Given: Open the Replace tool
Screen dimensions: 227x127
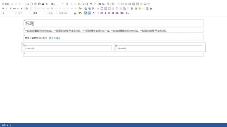Looking at the screenshot, I should pos(103,4).
